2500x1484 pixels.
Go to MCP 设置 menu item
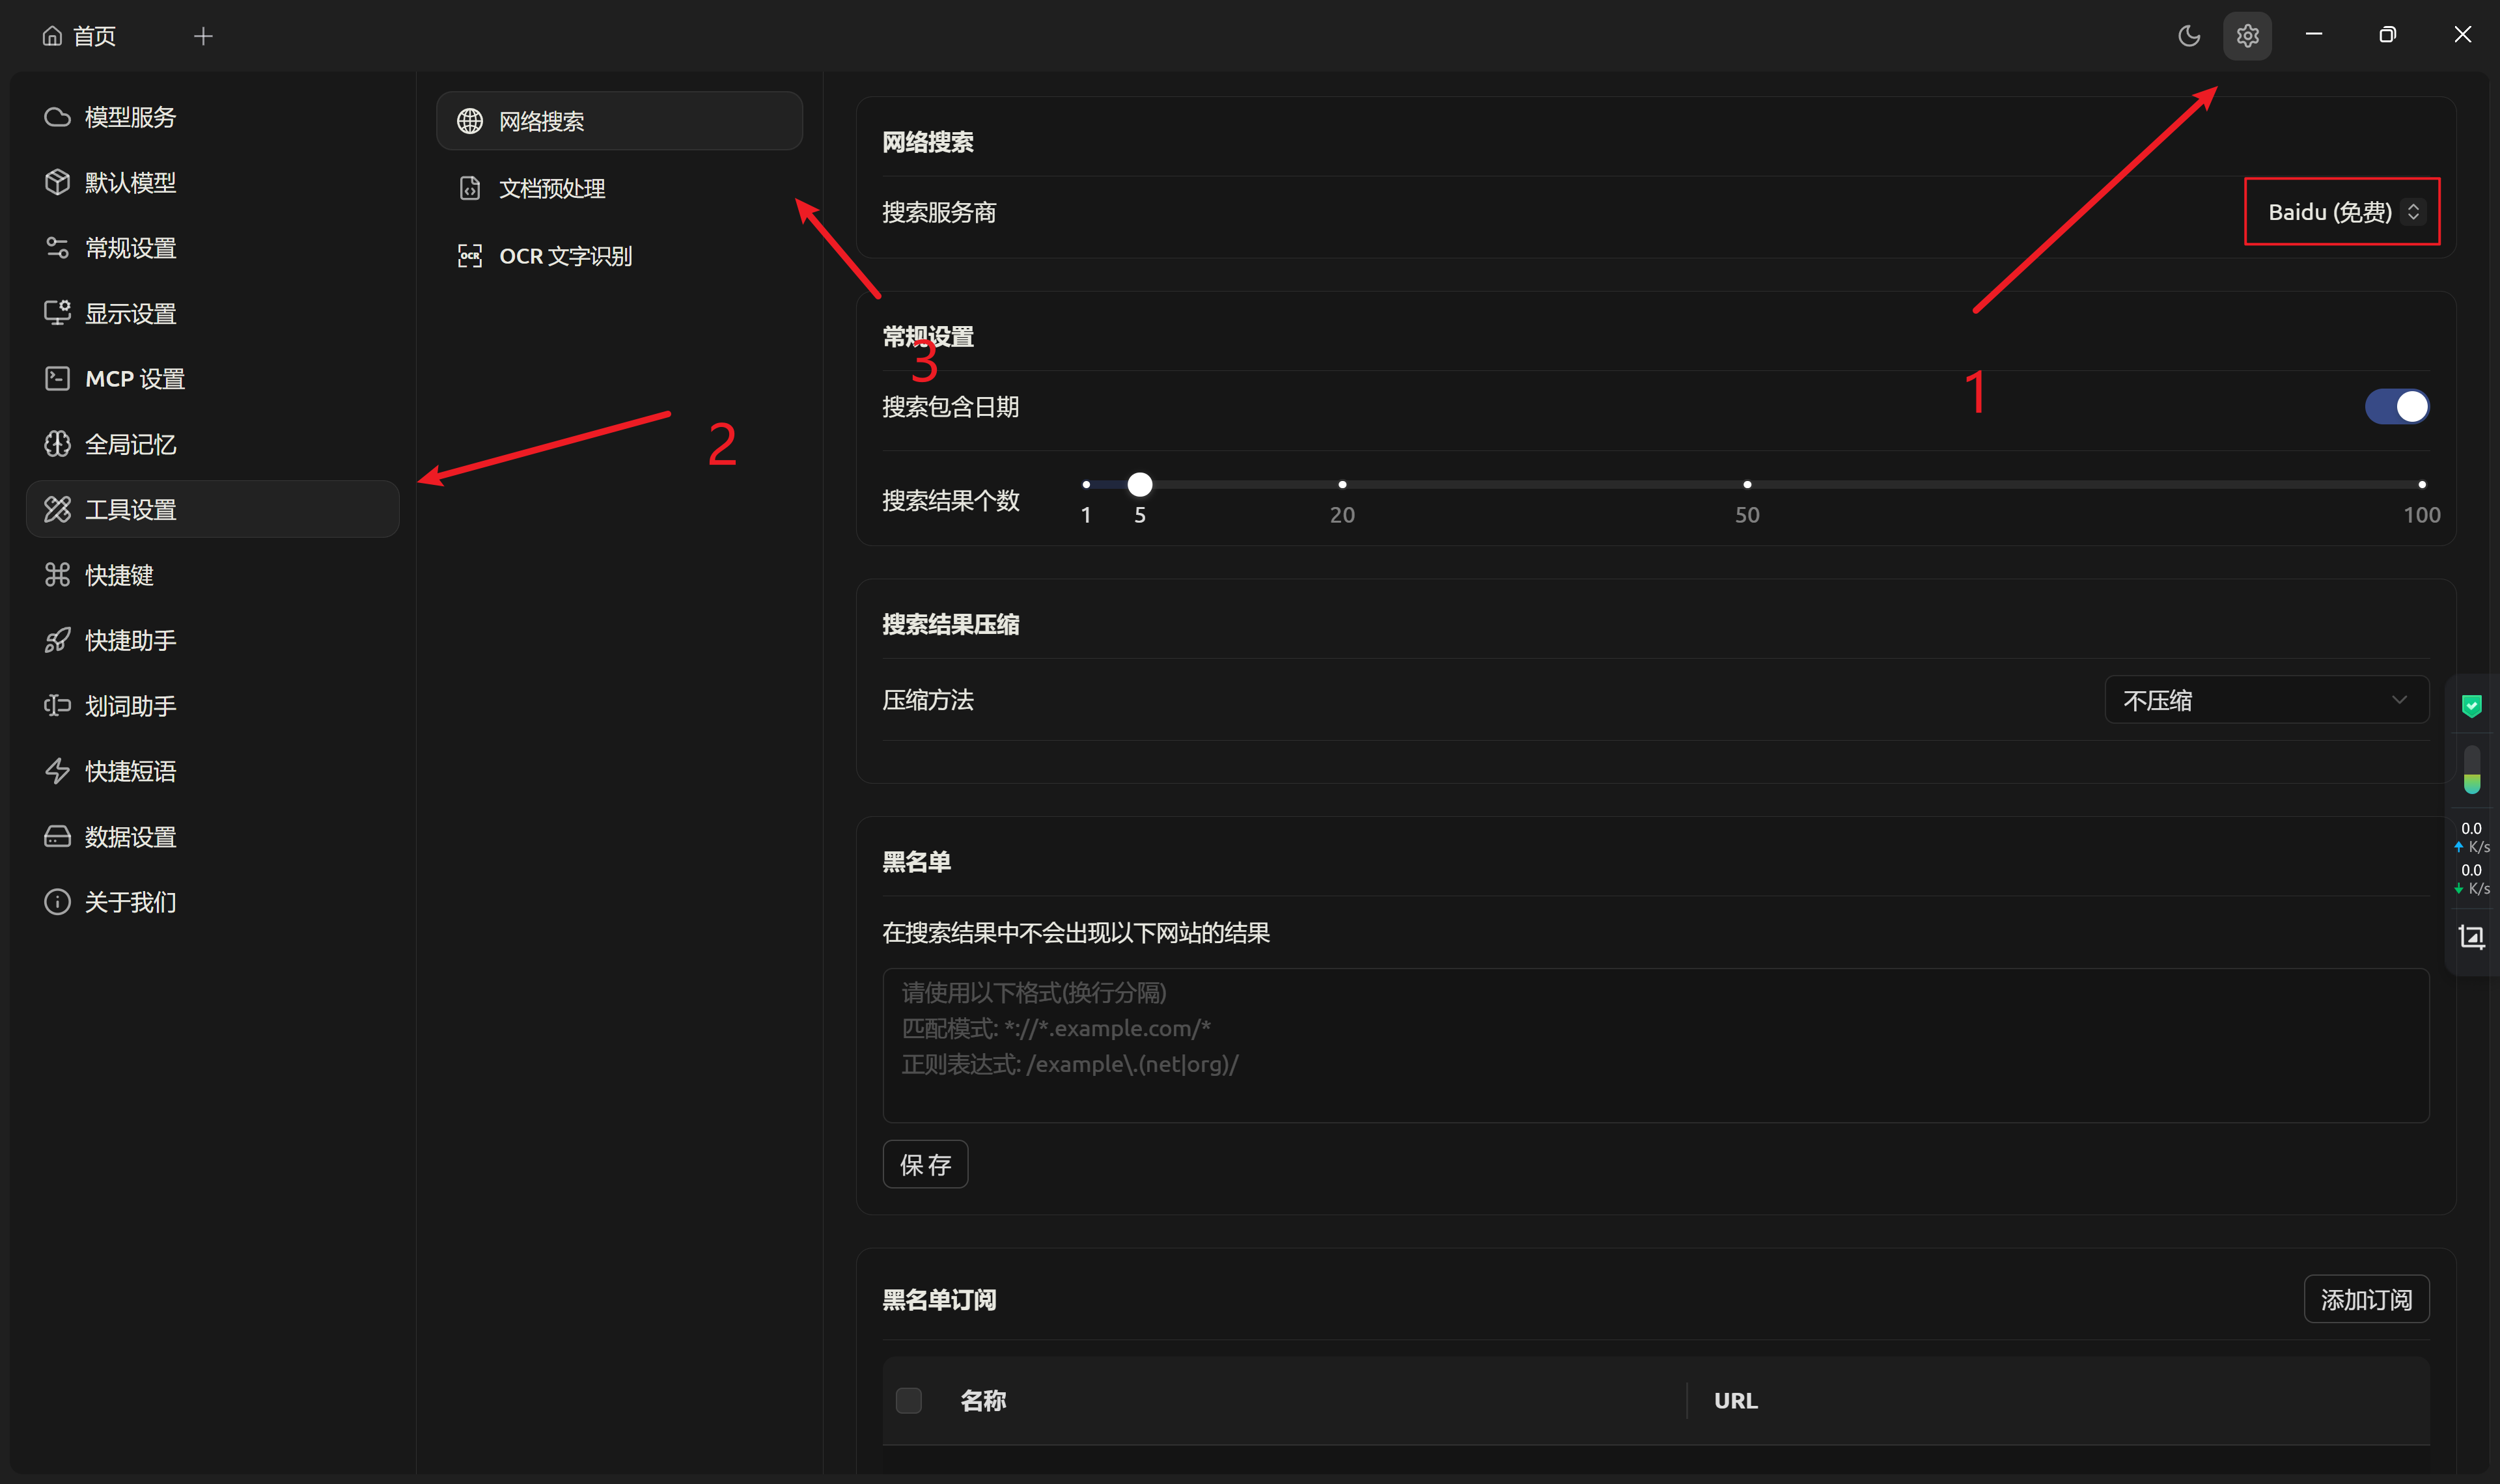coord(135,379)
